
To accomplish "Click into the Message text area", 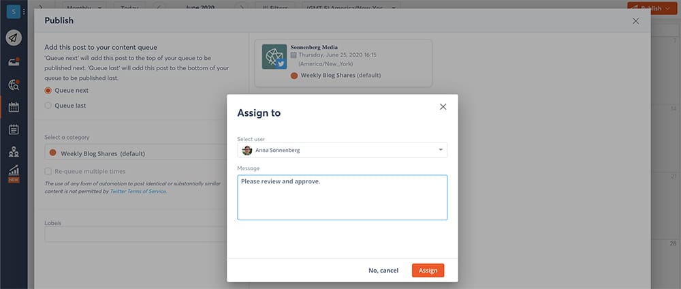I will coord(342,198).
